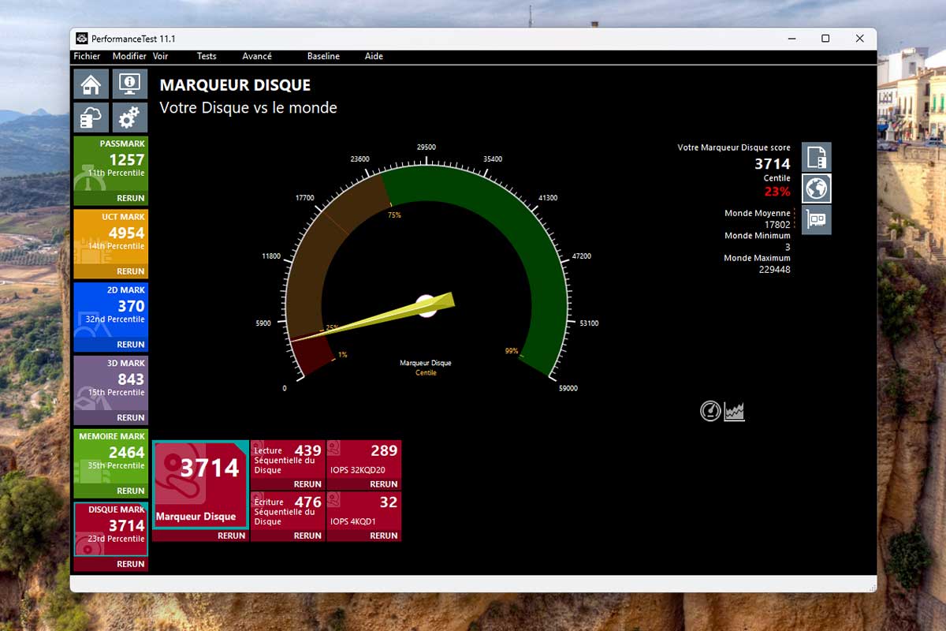This screenshot has height=631, width=946.
Task: Rerun the 3D MARK test
Action: tap(131, 418)
